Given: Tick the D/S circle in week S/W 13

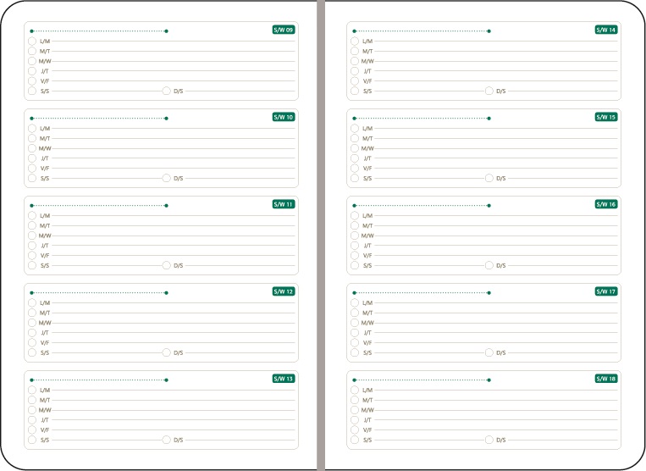Looking at the screenshot, I should [x=167, y=440].
